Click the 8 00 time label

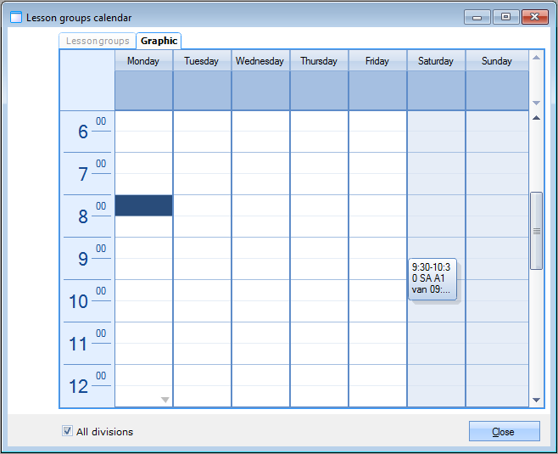[87, 216]
